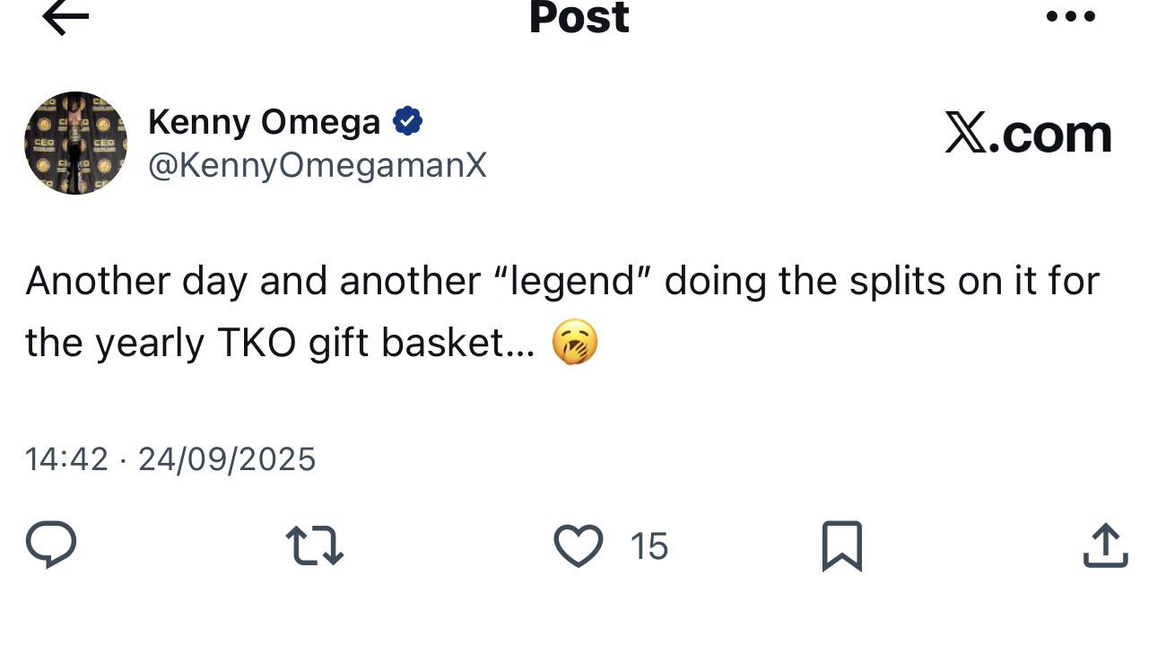Repost this post with the arrows icon
1157x672 pixels.
[314, 545]
